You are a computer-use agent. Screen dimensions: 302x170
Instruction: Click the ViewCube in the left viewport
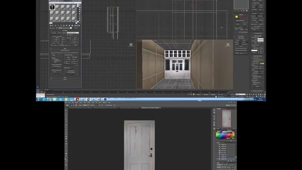131,45
